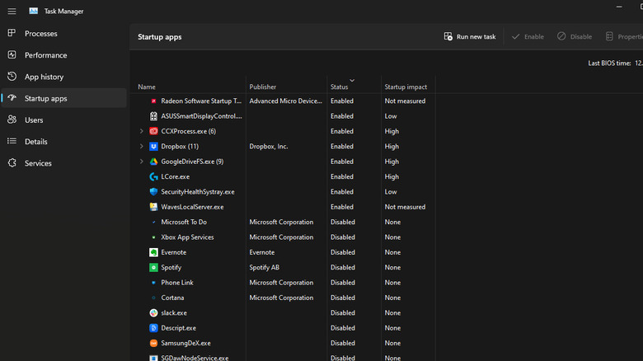
Task: Click the CCXProcess.exe Creative Cloud icon
Action: (x=153, y=131)
